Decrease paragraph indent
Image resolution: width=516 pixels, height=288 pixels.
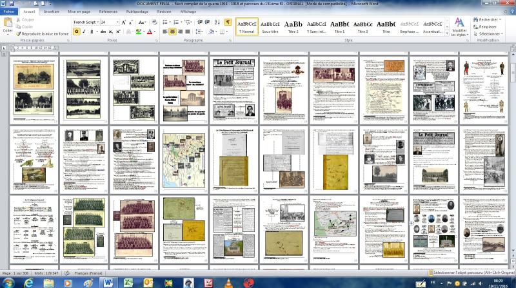click(x=200, y=23)
